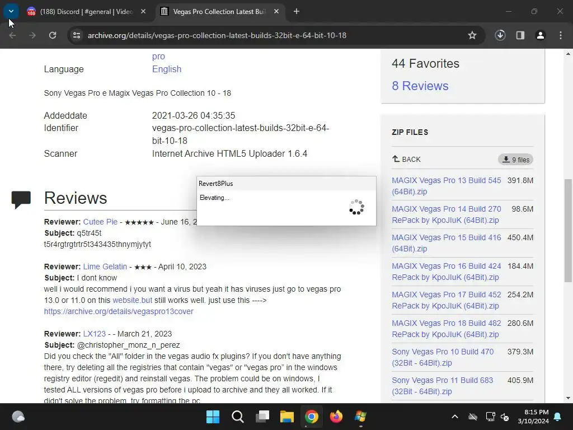Download MAGIX Vegas Pro 16 Build 424 zip

coord(446,272)
